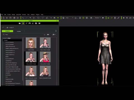This screenshot has width=134, height=100.
Task: Select the Animation content category icon
Action: coord(27,23)
